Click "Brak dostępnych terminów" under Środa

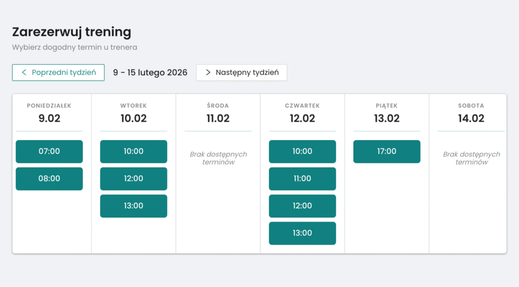click(218, 158)
